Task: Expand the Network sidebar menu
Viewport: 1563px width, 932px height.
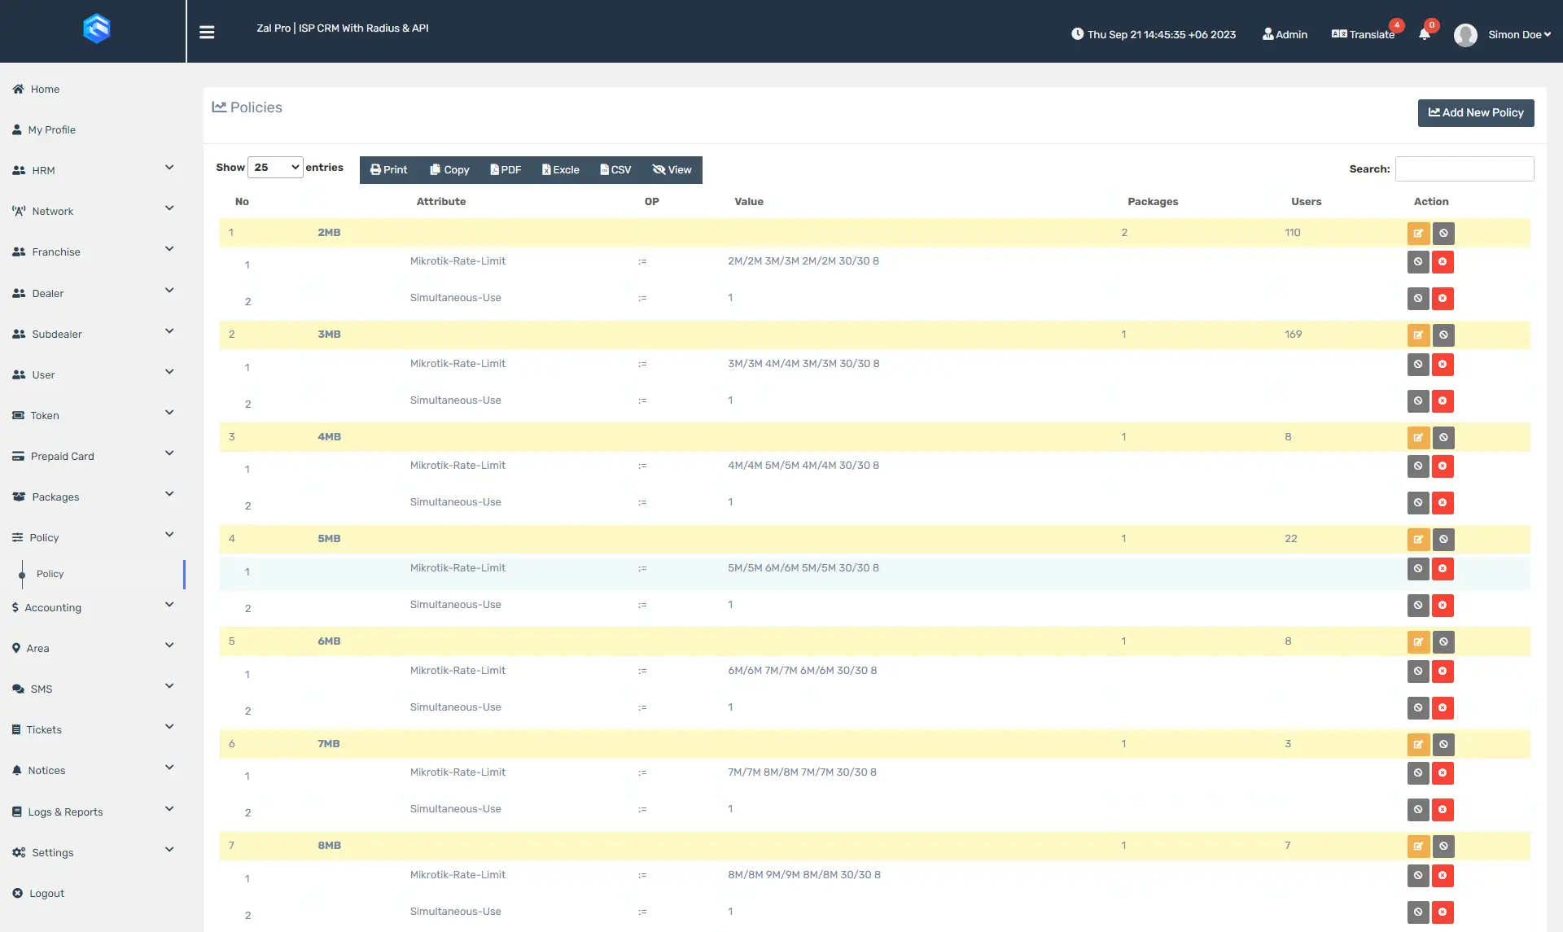Action: click(93, 211)
